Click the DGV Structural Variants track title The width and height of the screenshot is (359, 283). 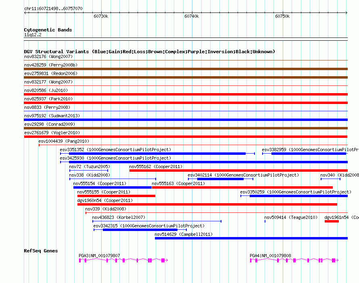click(x=150, y=52)
